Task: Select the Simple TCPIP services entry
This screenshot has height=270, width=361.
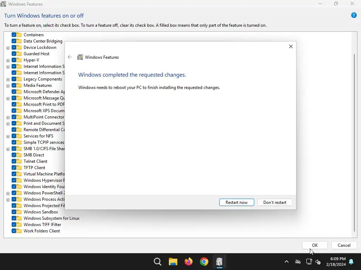Action: [44, 142]
